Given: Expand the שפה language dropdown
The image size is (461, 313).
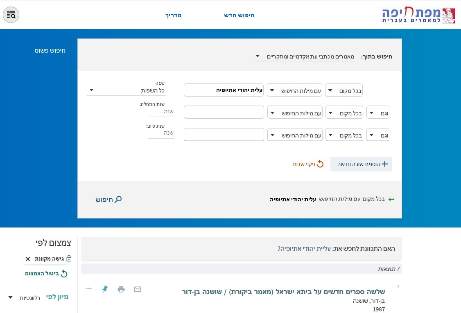Looking at the screenshot, I should tap(127, 90).
